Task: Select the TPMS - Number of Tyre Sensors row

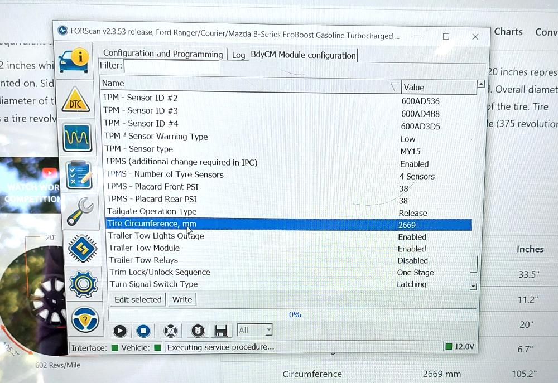Action: click(x=288, y=175)
